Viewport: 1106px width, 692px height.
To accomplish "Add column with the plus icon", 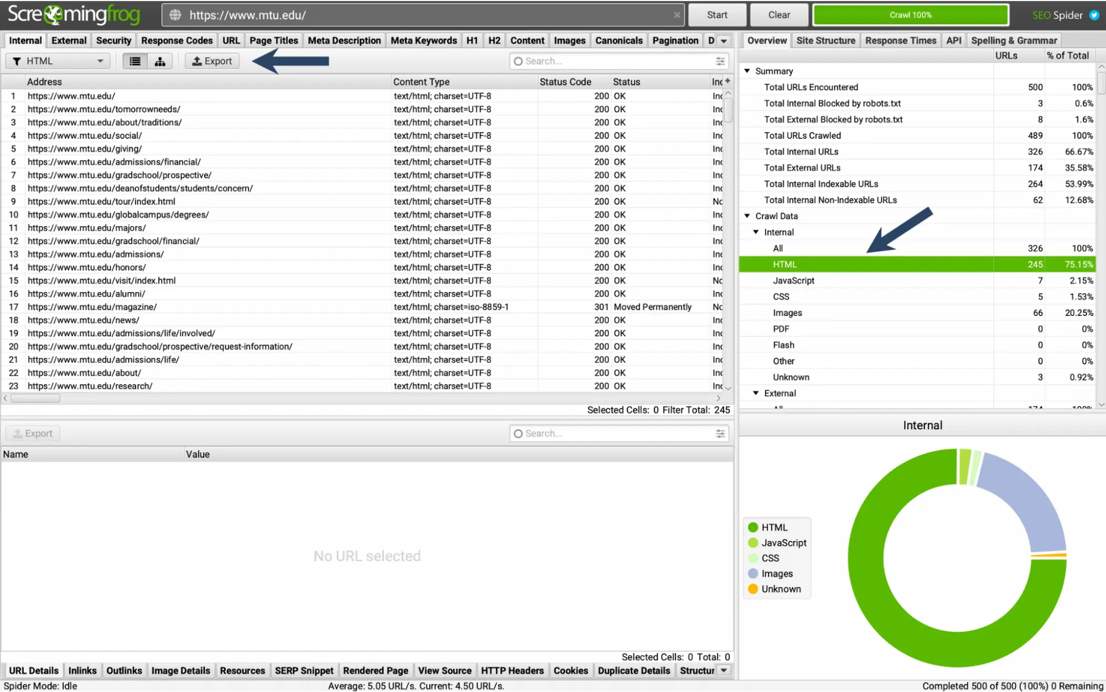I will [x=728, y=81].
